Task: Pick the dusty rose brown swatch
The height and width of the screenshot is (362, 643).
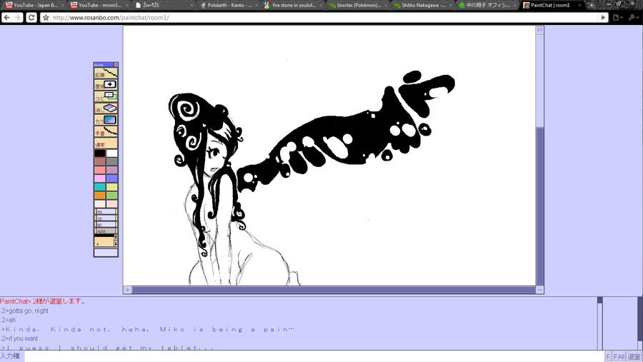Action: click(99, 161)
